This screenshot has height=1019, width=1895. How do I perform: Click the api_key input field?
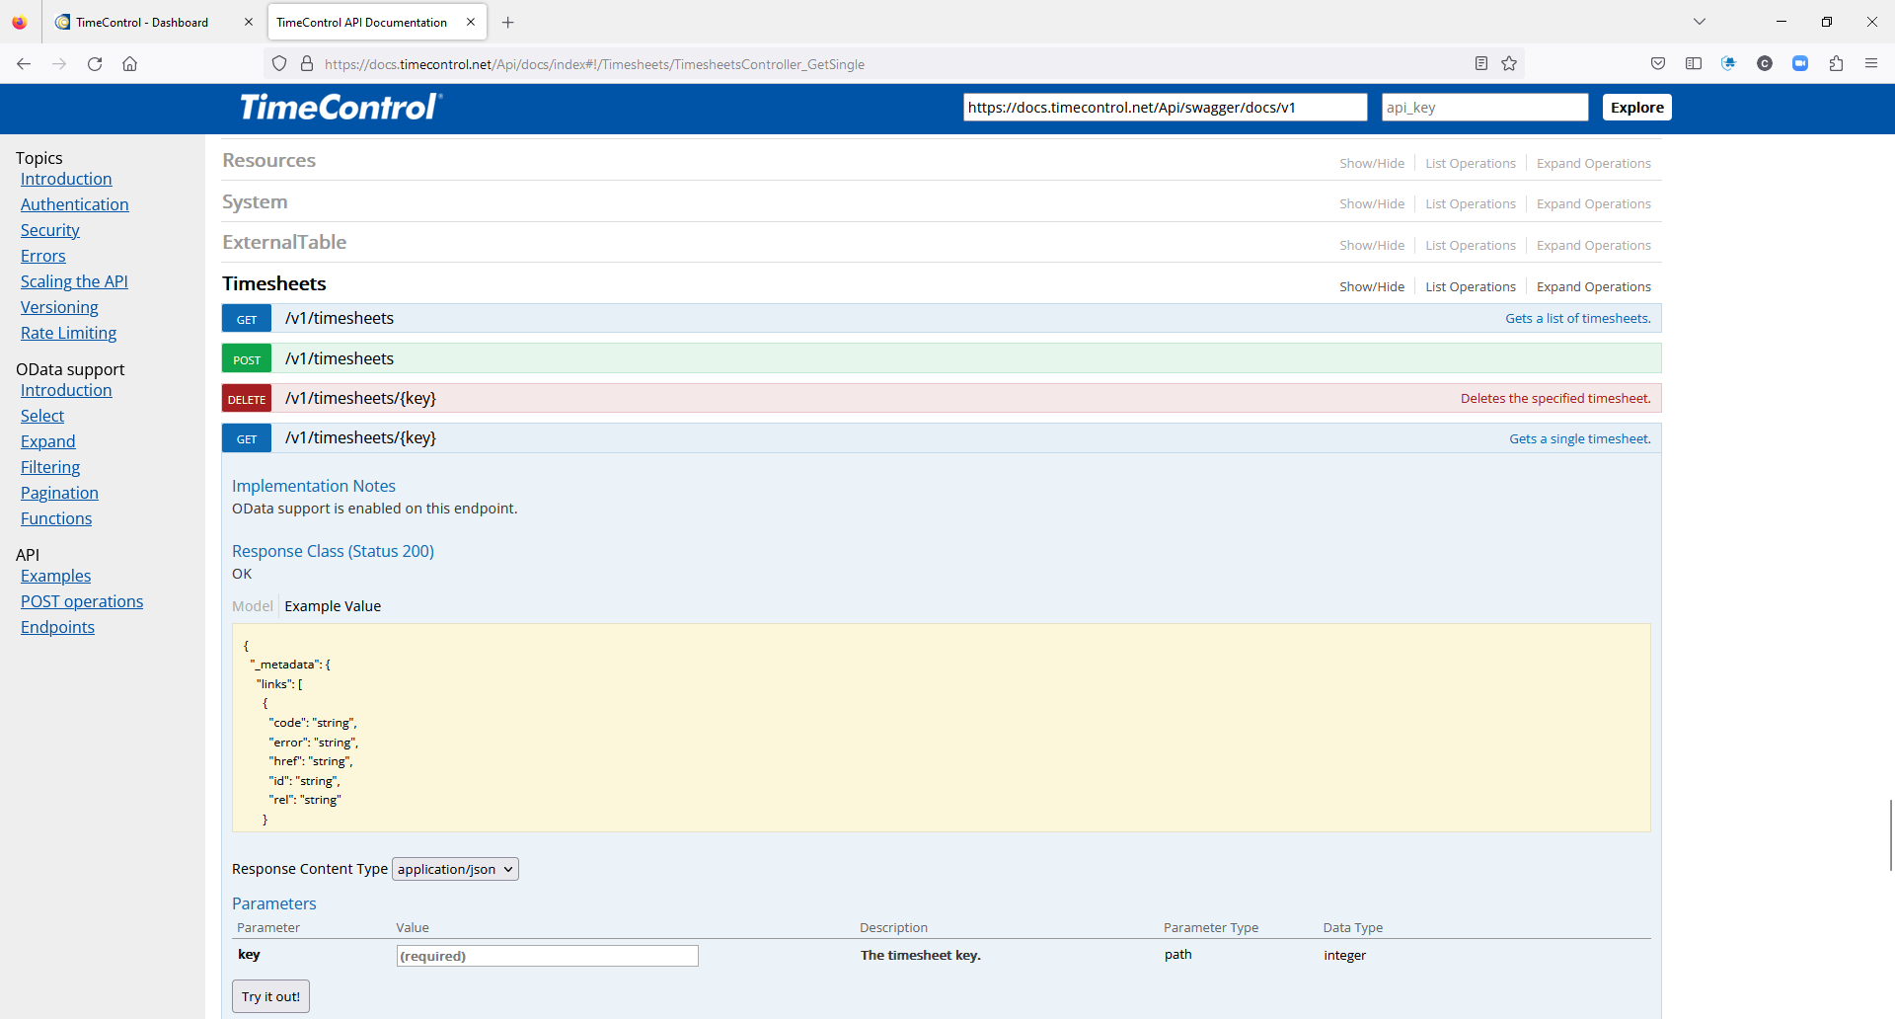1484,108
